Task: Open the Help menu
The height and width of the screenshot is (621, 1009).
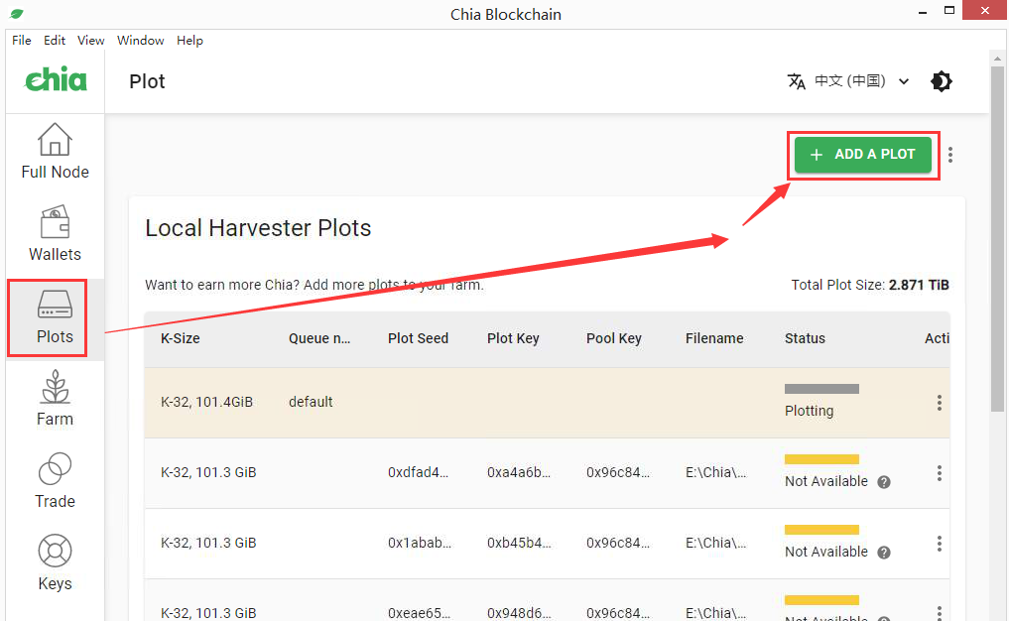Action: (x=189, y=41)
